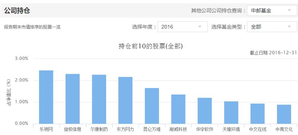The image size is (298, 135).
Task: Click the 天壕环境 axis label
Action: 231,130
